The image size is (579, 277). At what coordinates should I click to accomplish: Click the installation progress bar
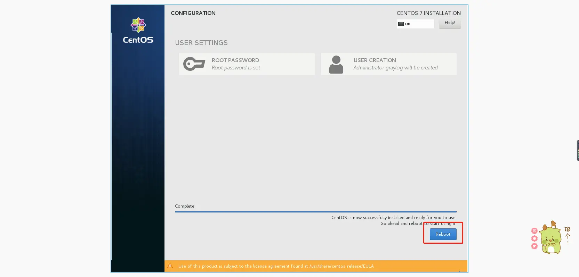316,211
